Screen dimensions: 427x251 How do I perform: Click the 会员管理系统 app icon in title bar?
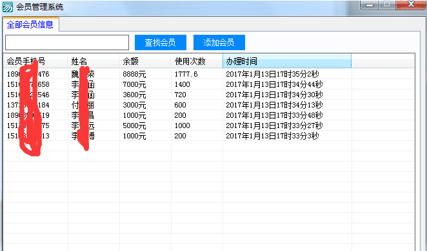[8, 7]
